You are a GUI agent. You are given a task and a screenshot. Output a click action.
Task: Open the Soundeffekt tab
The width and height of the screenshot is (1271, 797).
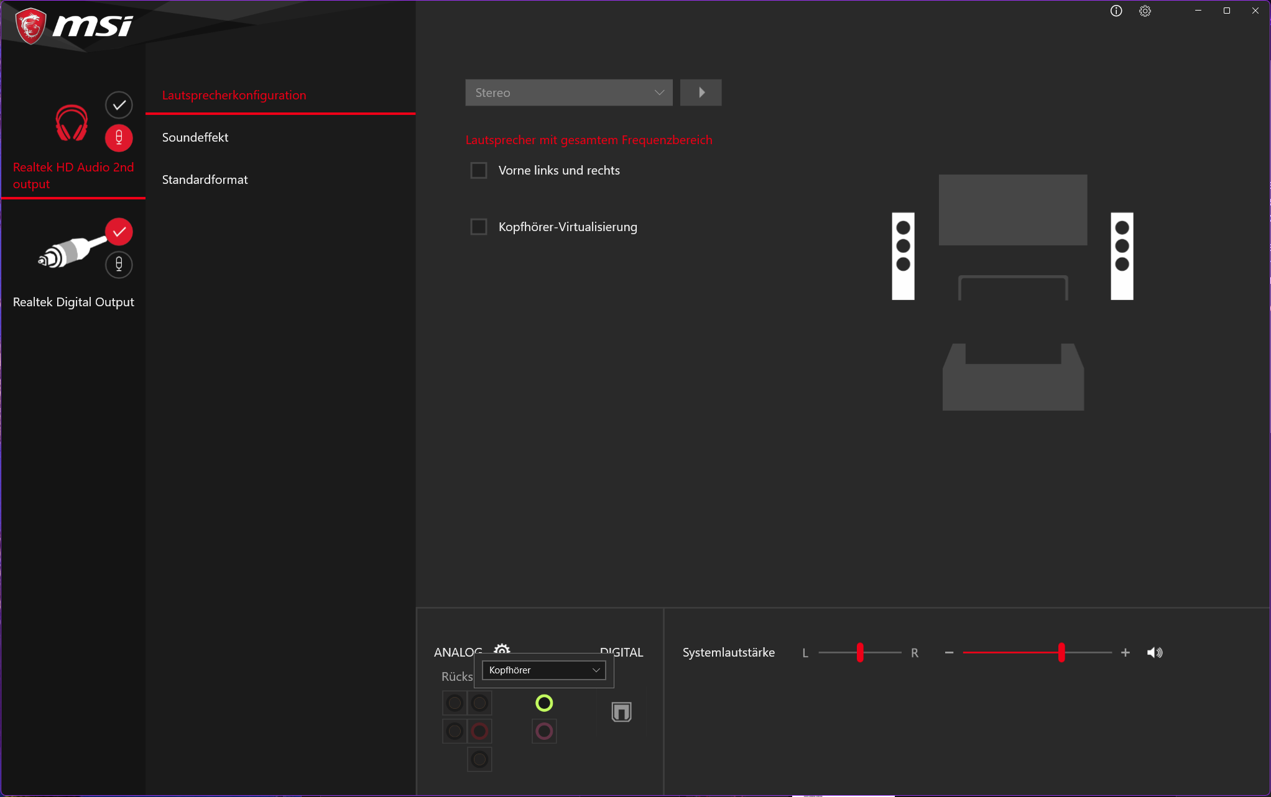pos(195,137)
